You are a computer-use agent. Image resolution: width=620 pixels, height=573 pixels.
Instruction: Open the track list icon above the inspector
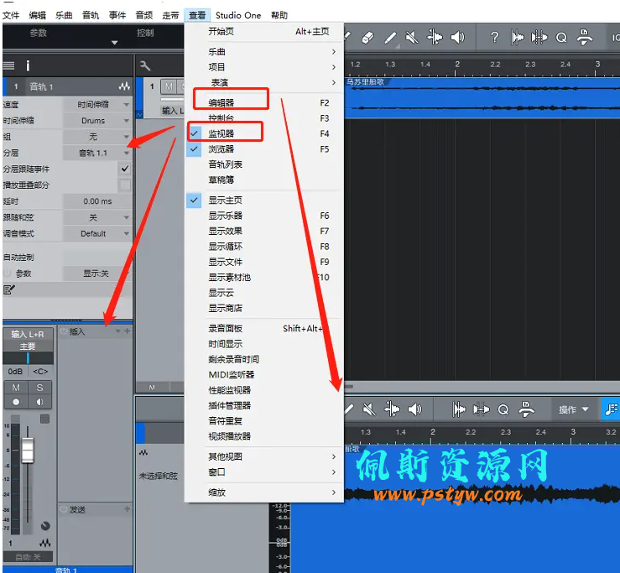pyautogui.click(x=9, y=65)
